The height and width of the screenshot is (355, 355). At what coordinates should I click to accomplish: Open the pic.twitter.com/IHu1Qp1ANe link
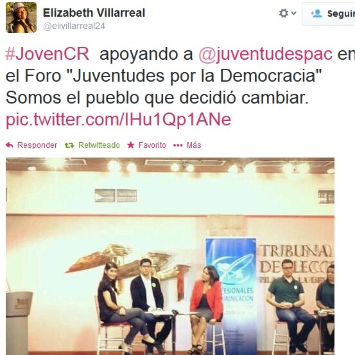click(118, 120)
